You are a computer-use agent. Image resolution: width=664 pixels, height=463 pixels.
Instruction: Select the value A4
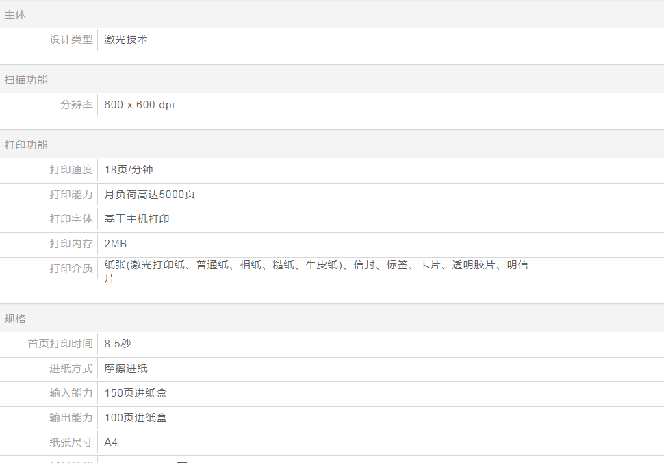pos(111,442)
